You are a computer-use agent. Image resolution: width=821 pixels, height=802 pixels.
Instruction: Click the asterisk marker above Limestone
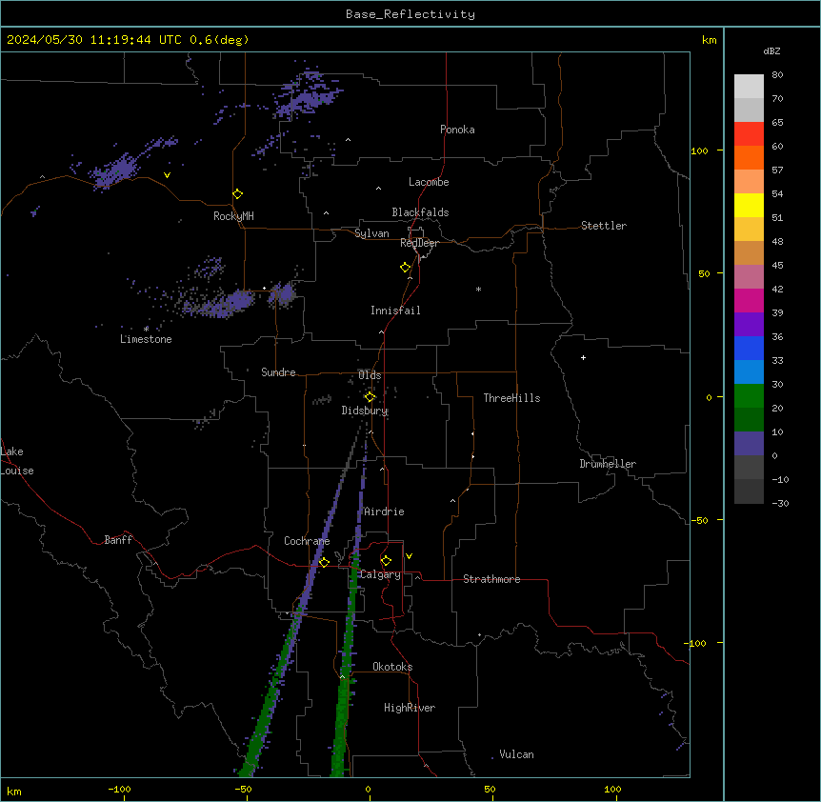(x=146, y=329)
